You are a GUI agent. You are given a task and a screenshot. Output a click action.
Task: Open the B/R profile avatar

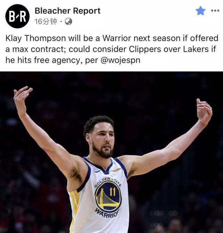coord(17,16)
